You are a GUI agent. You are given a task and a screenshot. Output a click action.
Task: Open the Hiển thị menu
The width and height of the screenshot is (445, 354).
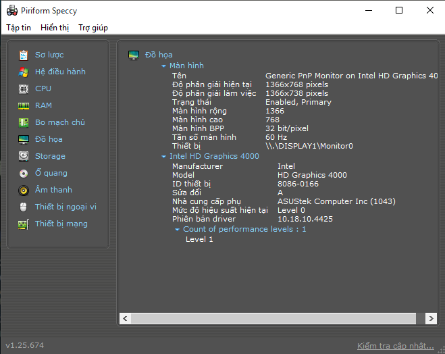pyautogui.click(x=55, y=28)
